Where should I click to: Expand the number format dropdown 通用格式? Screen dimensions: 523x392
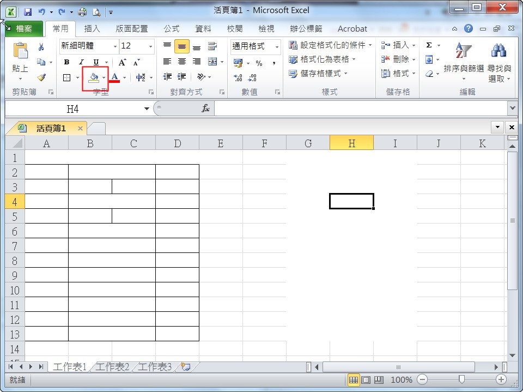pos(277,47)
